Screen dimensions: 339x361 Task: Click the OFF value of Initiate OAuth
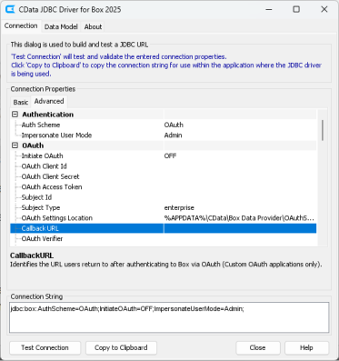tap(170, 155)
